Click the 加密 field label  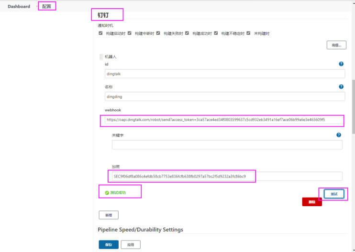[x=116, y=167]
